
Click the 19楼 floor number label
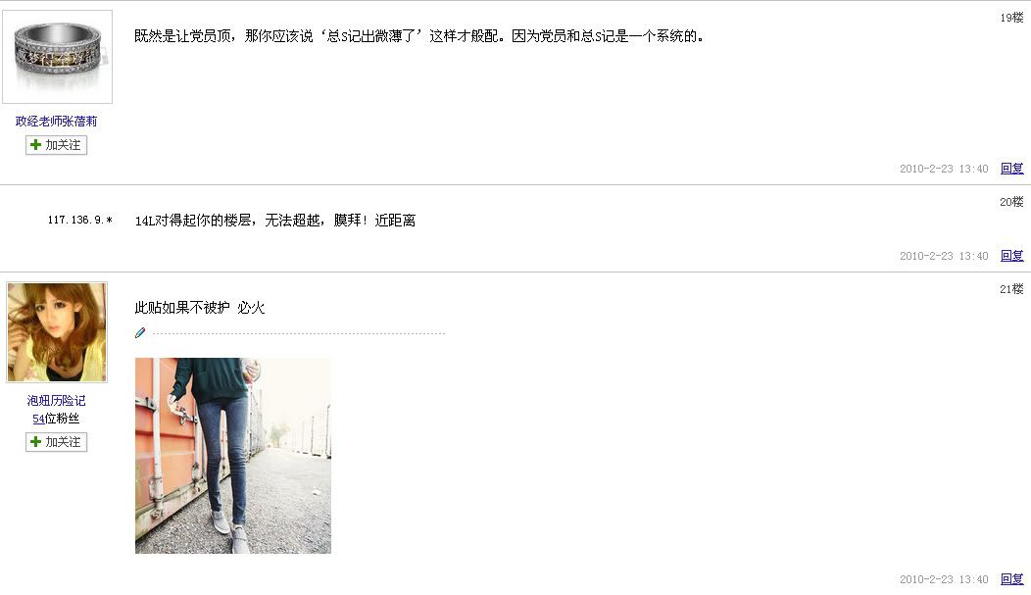[x=1011, y=18]
